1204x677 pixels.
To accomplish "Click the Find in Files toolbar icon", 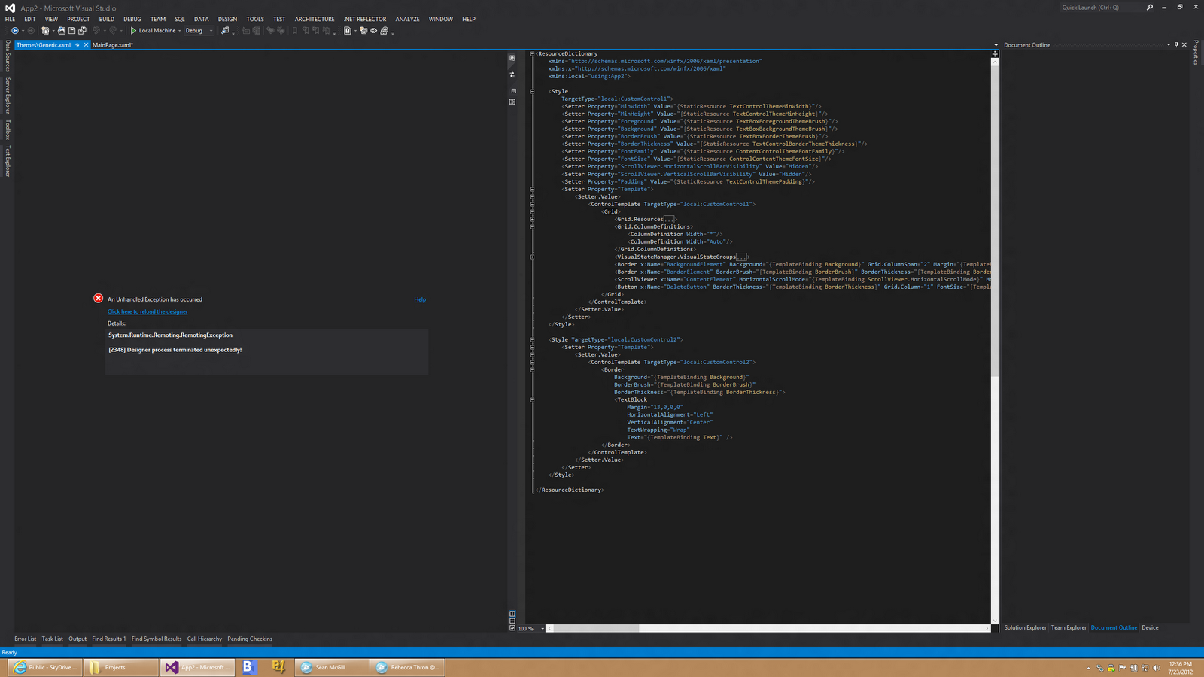I will coord(224,31).
